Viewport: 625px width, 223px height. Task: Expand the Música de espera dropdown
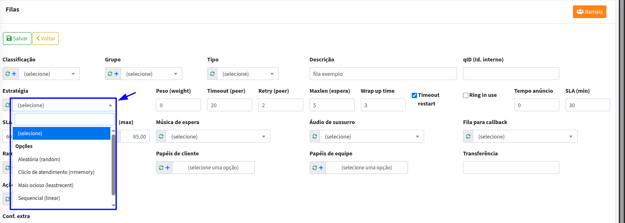[x=218, y=136]
